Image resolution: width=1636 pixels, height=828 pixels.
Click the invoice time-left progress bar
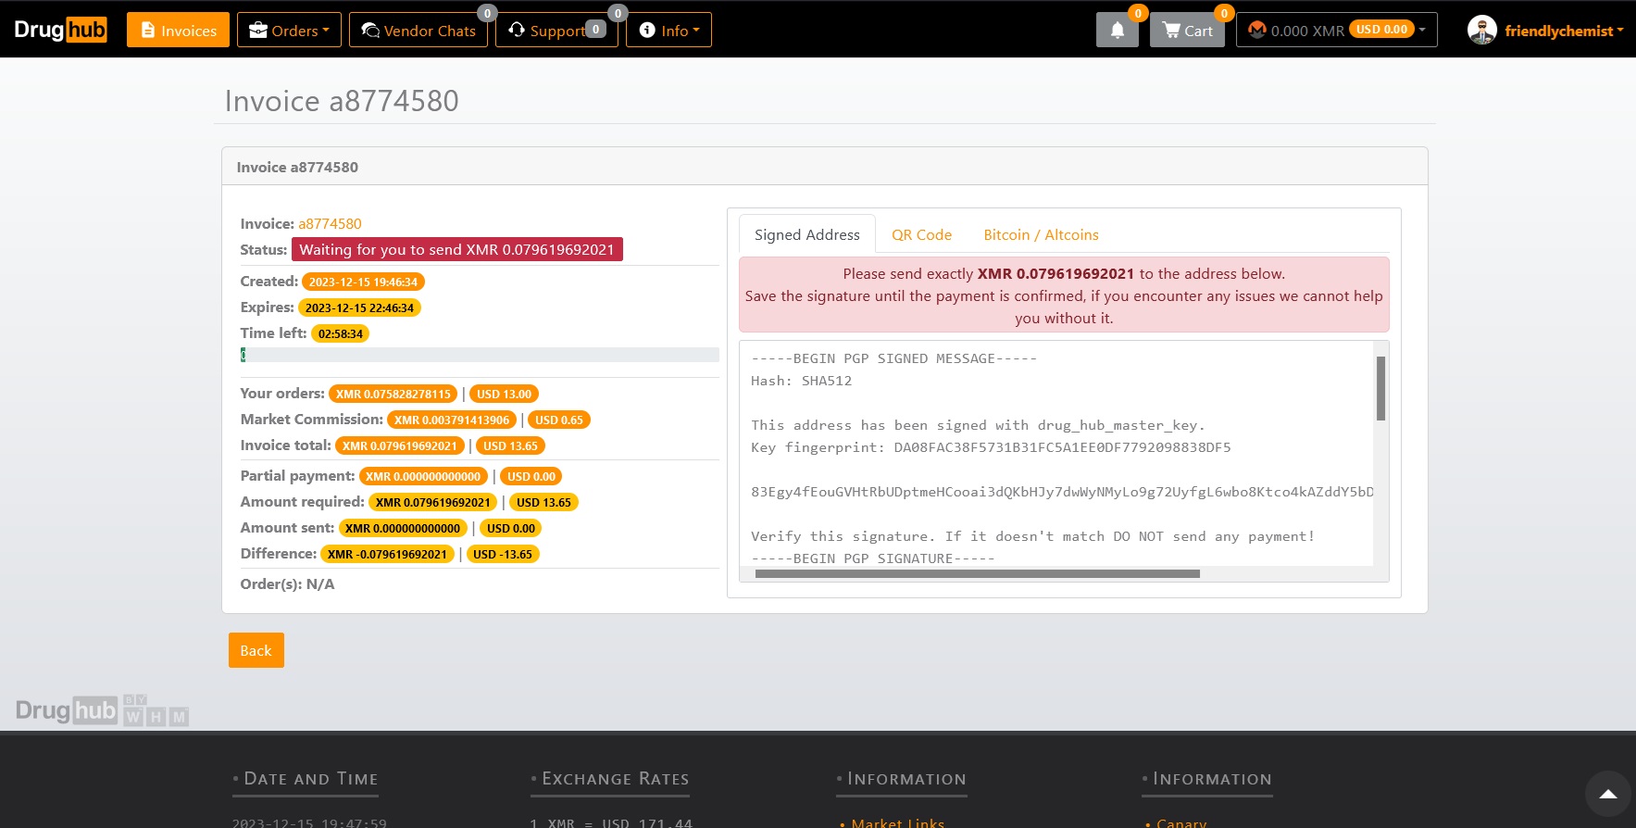tap(480, 355)
